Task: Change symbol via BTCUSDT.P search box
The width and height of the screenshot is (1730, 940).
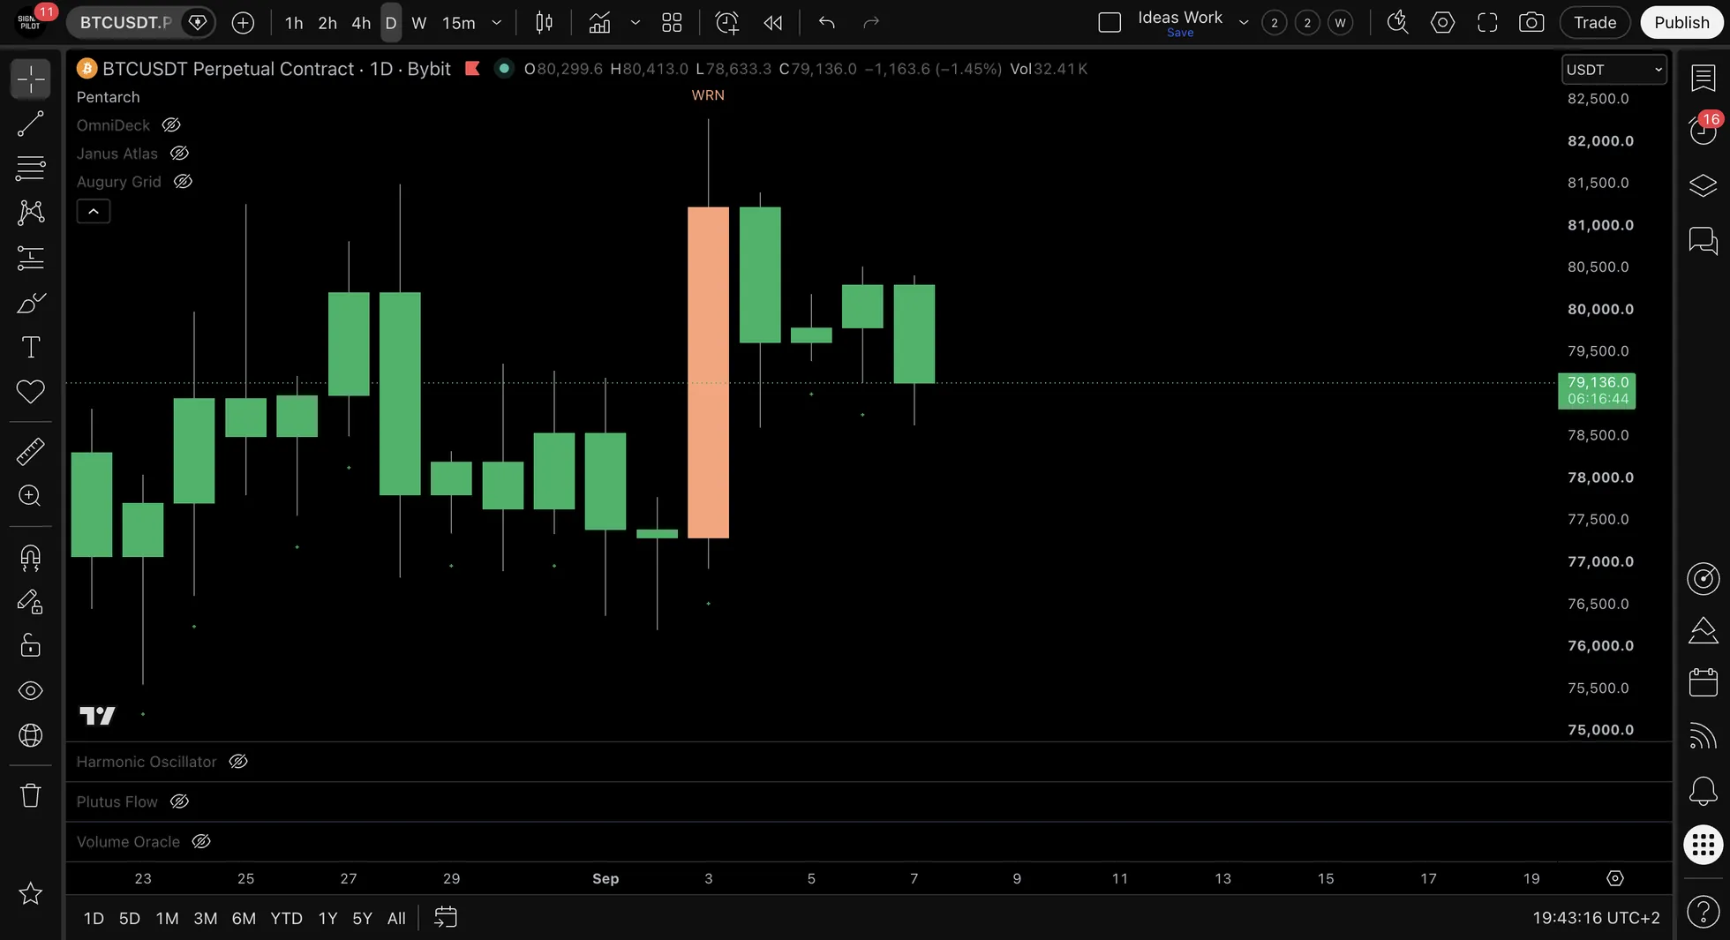Action: pyautogui.click(x=126, y=23)
